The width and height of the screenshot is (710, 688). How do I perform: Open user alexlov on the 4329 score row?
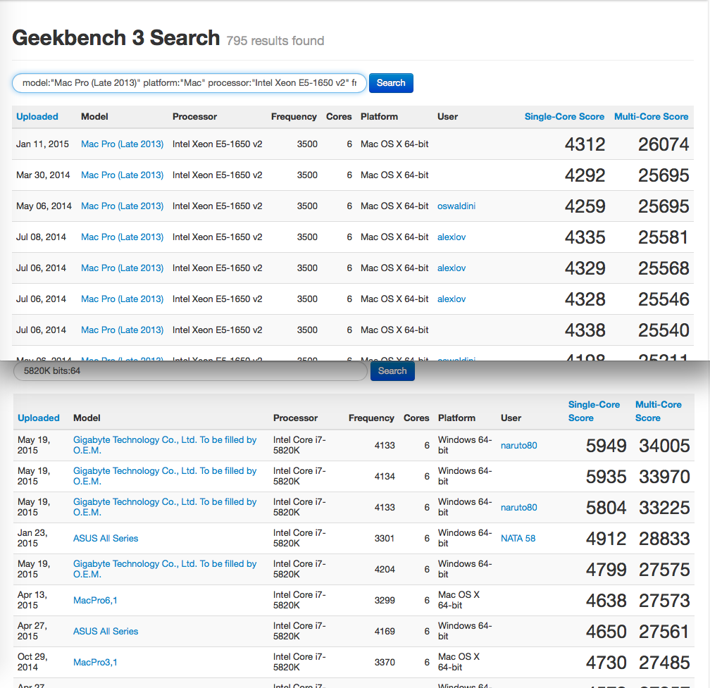coord(451,268)
